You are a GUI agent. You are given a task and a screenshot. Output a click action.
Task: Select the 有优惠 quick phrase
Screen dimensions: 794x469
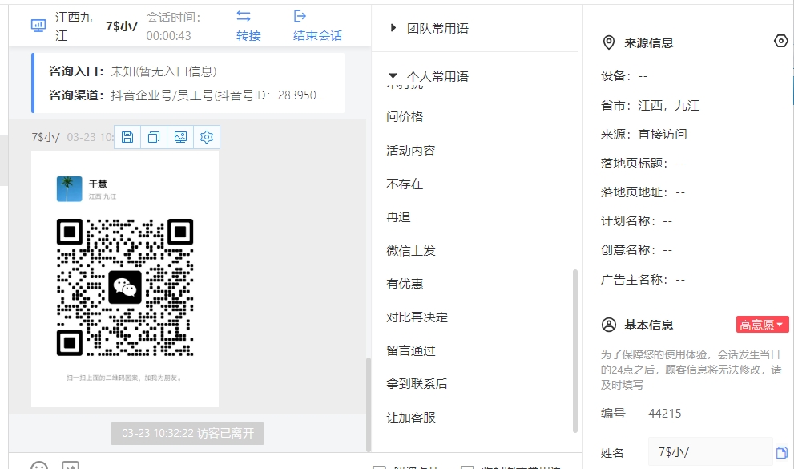[x=405, y=284]
